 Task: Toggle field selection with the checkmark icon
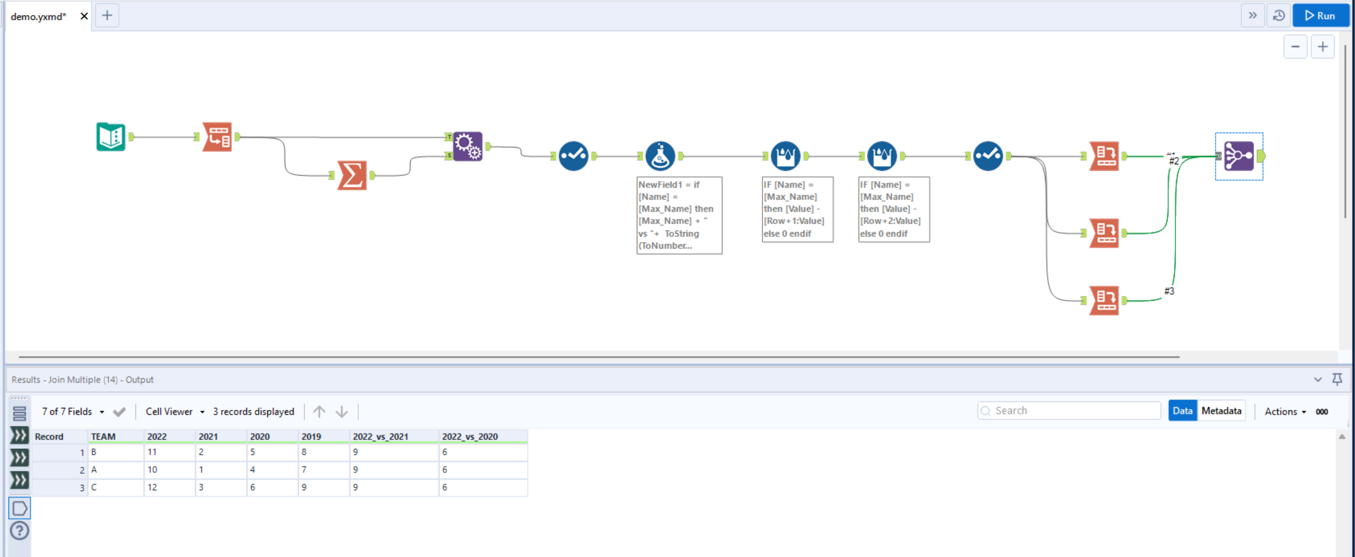click(120, 411)
